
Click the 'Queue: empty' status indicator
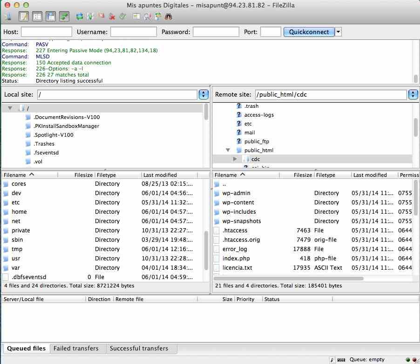coord(367,359)
